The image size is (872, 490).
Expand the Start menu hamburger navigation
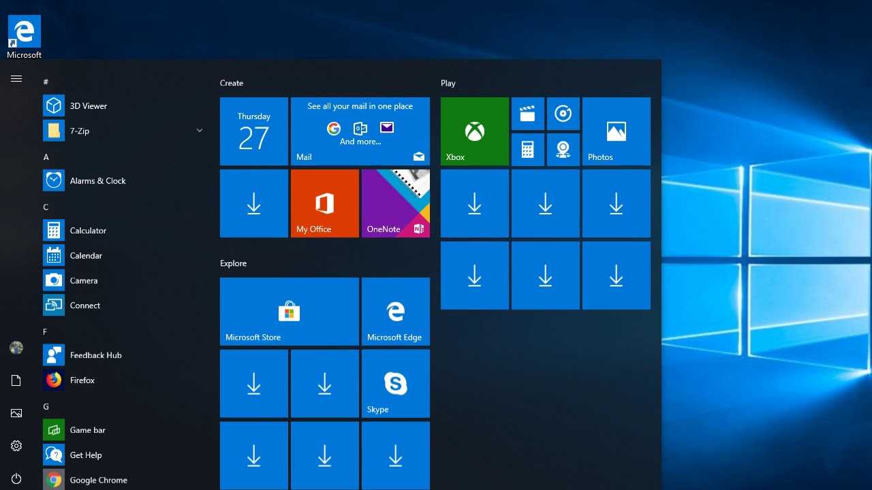pos(16,79)
